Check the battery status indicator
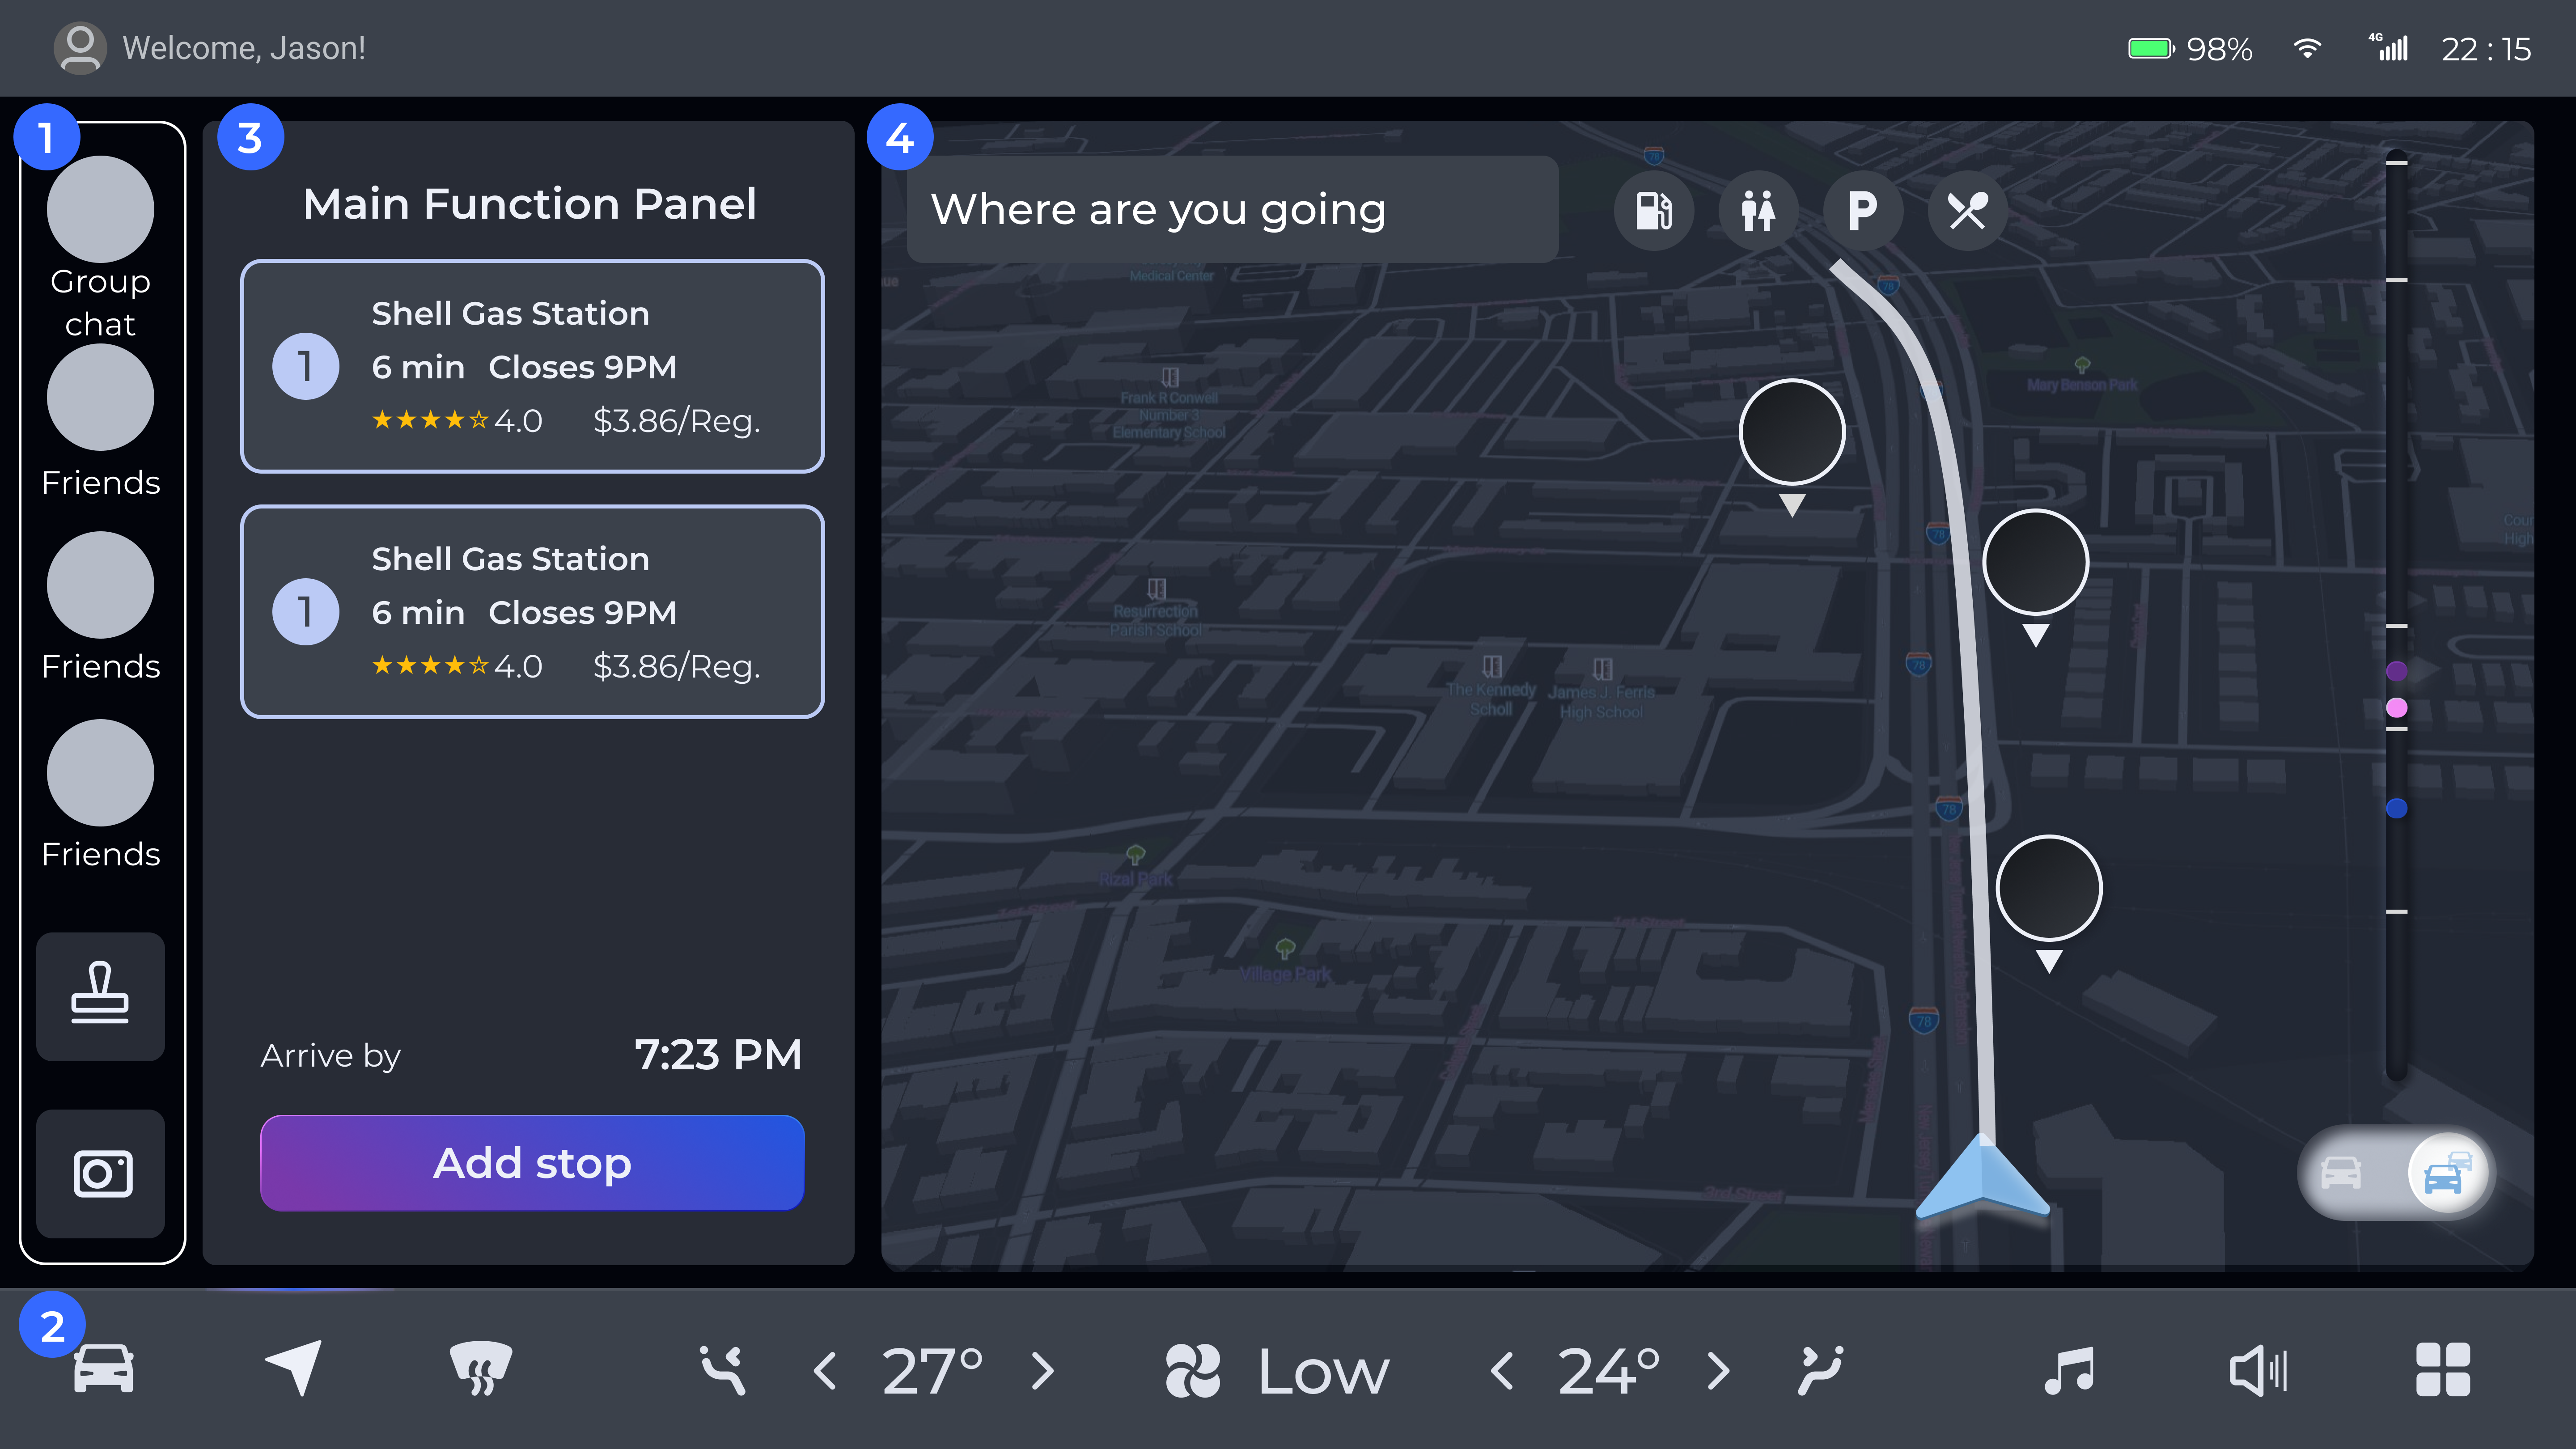This screenshot has width=2576, height=1449. [x=2151, y=48]
